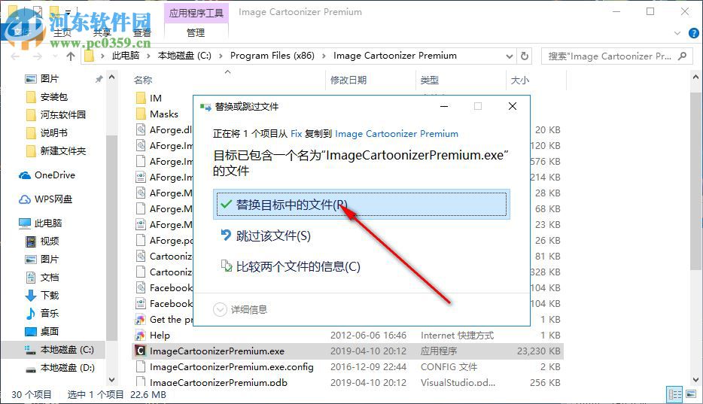Viewport: 703px width, 404px height.
Task: Click the green checkmark replace icon
Action: click(x=226, y=205)
